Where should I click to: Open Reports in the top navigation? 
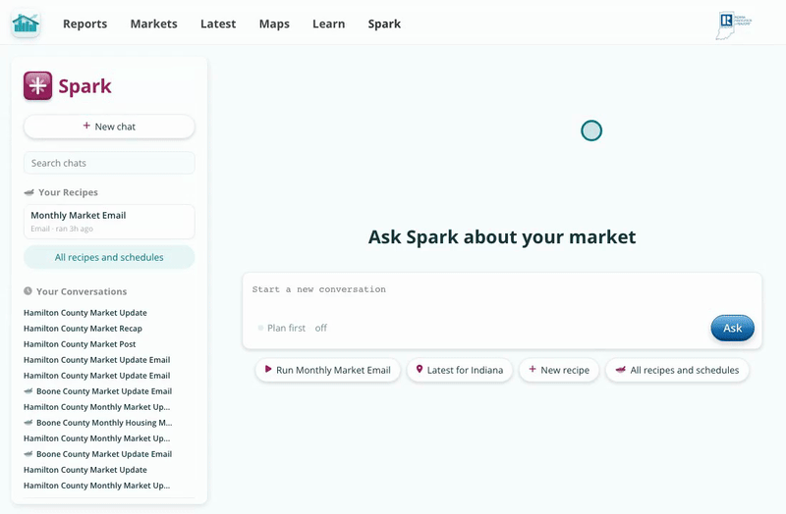click(x=84, y=24)
